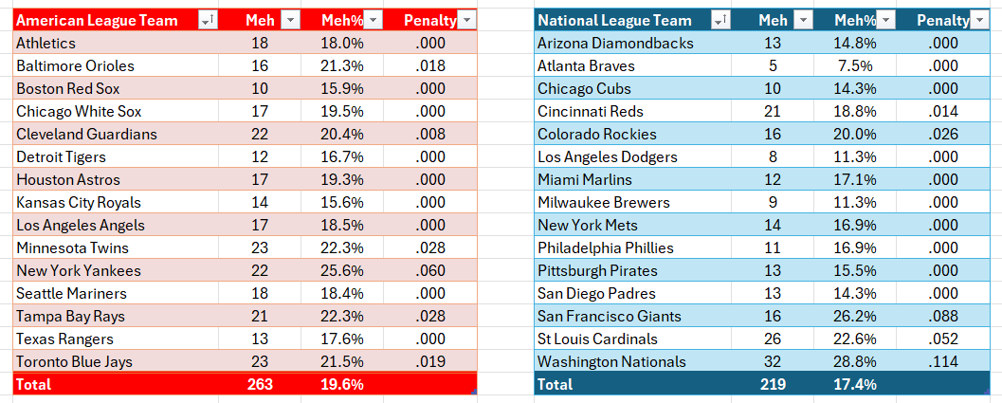
Task: Select the New York Yankees cell
Action: coord(117,270)
